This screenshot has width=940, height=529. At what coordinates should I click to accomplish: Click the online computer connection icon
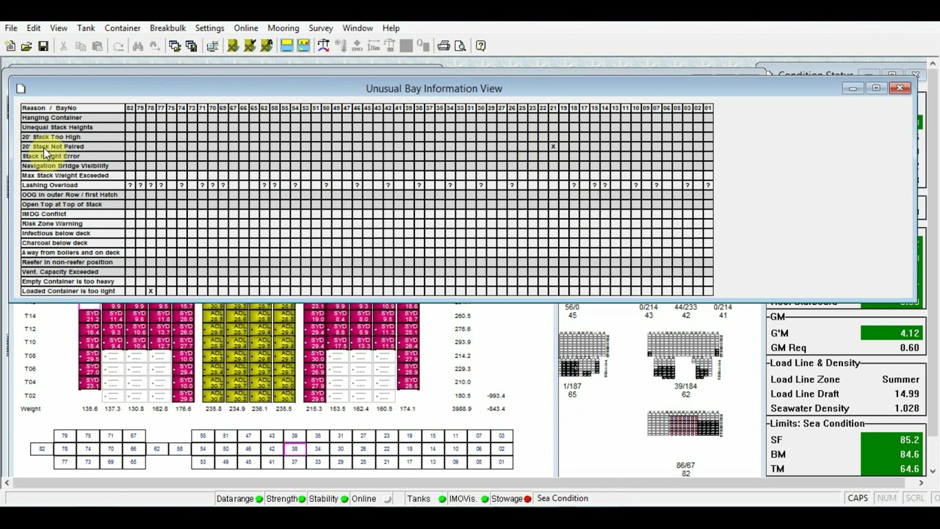(x=212, y=46)
